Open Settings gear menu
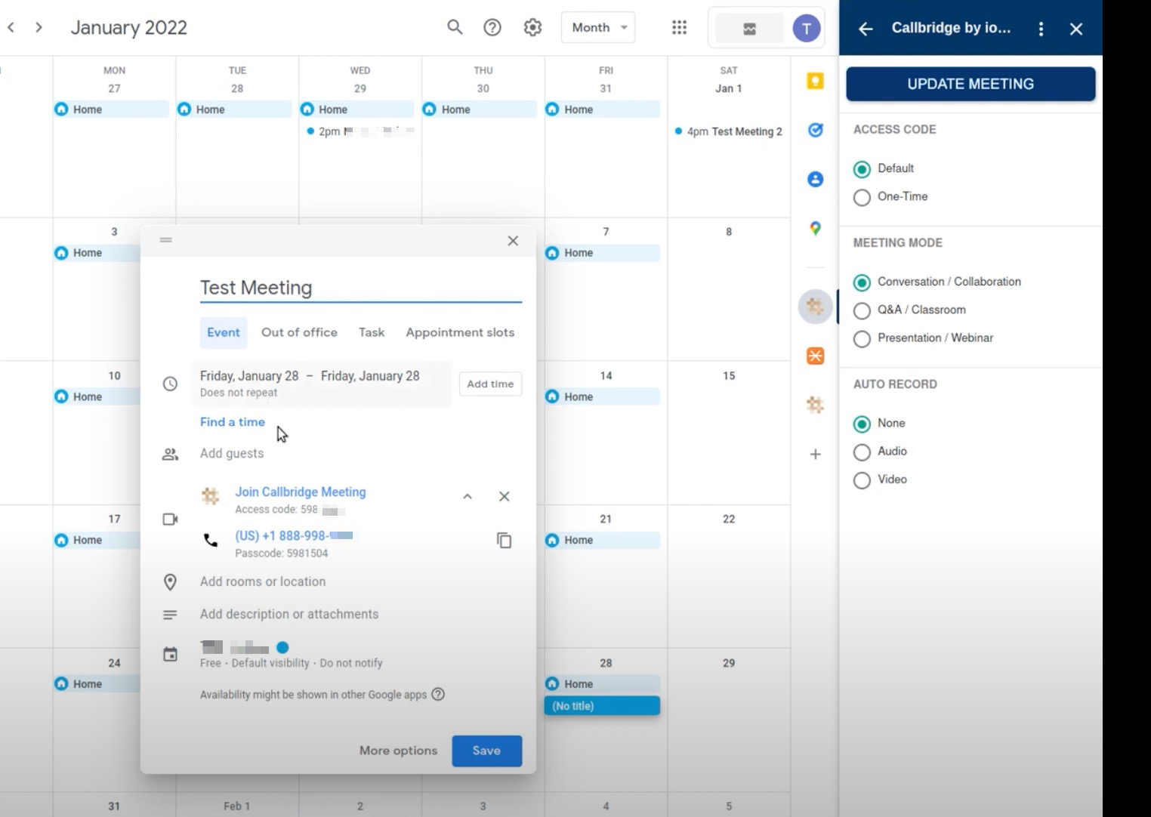The width and height of the screenshot is (1151, 817). click(532, 28)
